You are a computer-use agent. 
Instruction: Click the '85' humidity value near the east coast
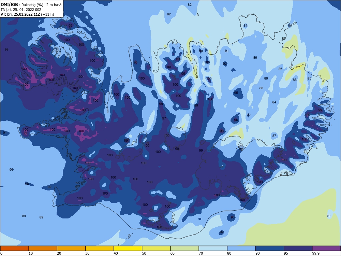click(309, 79)
